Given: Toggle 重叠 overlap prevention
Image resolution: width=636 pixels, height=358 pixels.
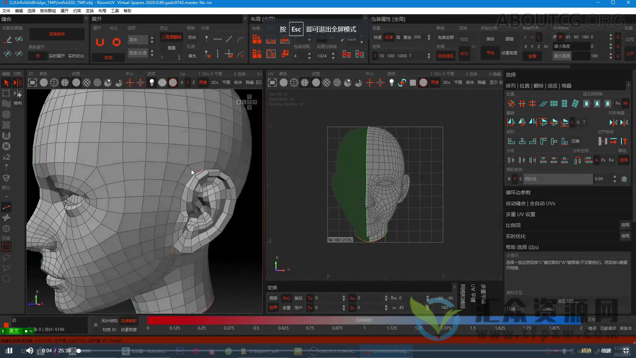Looking at the screenshot, I should (x=172, y=48).
